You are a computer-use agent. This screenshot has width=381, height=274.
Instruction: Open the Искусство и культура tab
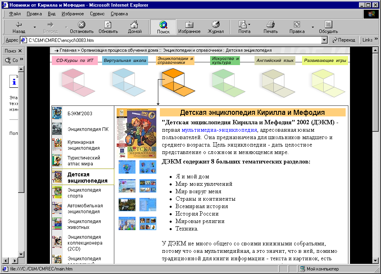tap(225, 61)
